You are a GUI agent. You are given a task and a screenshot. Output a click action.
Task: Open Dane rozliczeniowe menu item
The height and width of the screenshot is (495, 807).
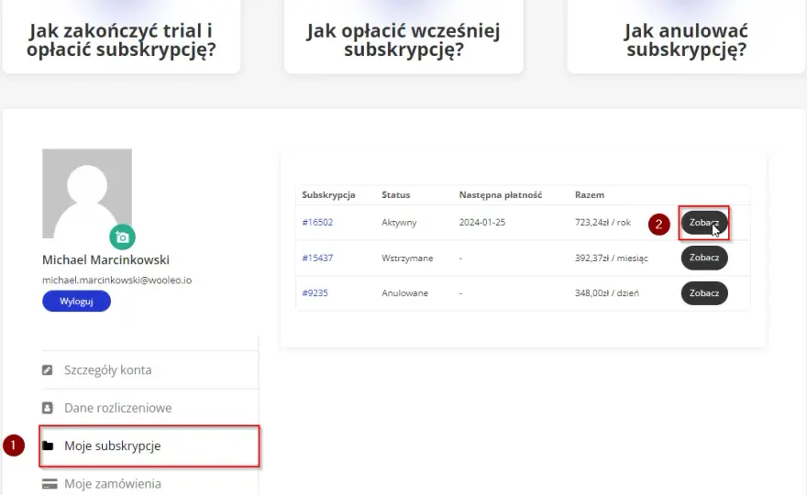point(149,408)
